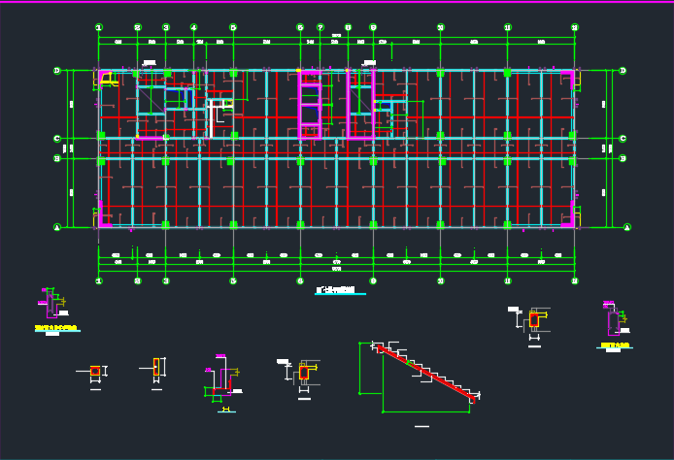The image size is (674, 460).
Task: Select grid axis bubble 7 above the plan
Action: 320,27
